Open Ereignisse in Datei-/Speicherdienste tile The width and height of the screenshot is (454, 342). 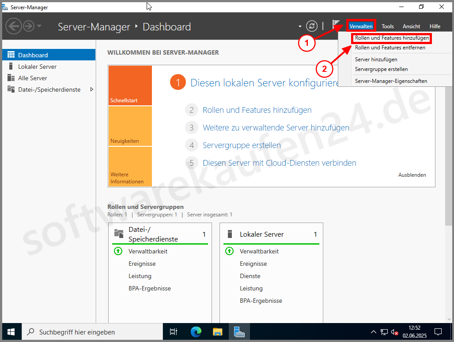[x=142, y=264]
